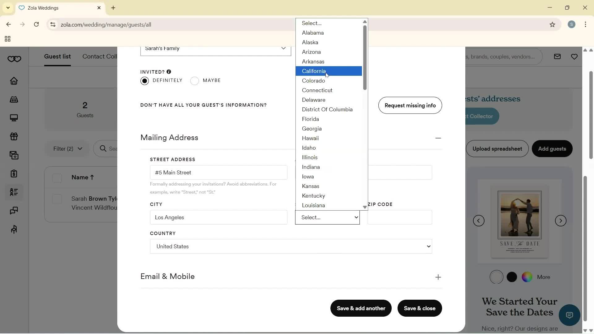Open the paper invites envelope icon
The image size is (594, 334).
coord(14,155)
